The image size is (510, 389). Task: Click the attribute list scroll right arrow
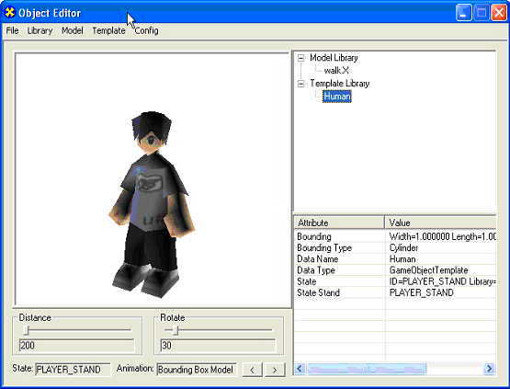[489, 369]
